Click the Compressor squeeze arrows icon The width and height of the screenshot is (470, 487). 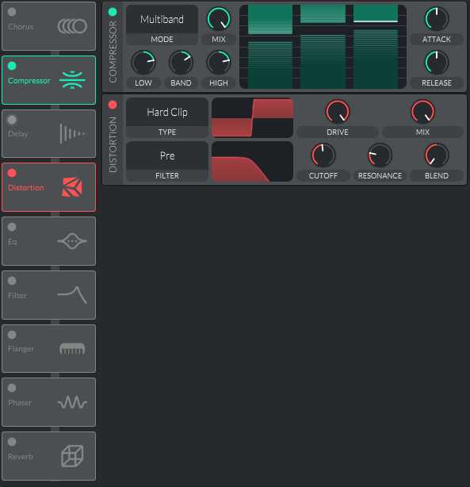pyautogui.click(x=72, y=80)
